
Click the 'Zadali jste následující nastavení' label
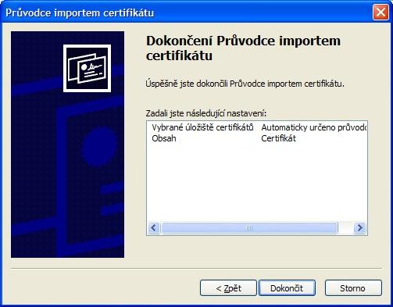click(x=206, y=113)
